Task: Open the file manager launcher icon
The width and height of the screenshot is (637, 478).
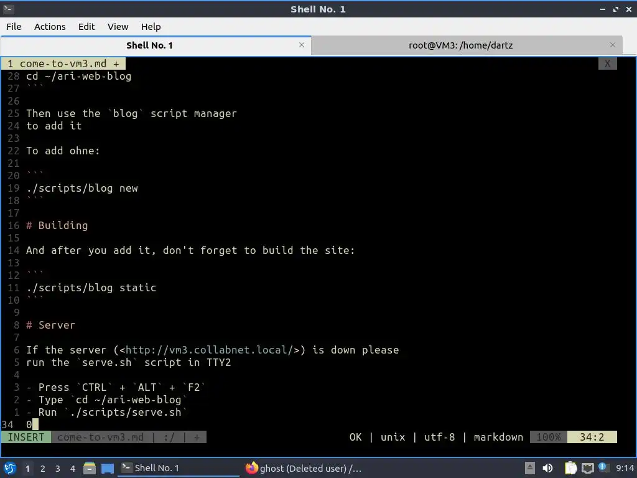Action: point(90,468)
